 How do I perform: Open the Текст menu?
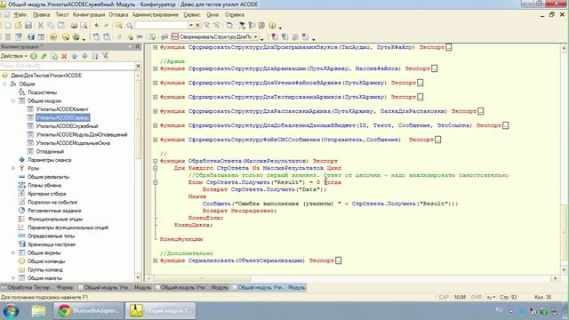(x=61, y=15)
